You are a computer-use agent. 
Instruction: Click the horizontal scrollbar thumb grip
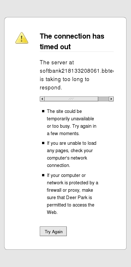click(71, 99)
